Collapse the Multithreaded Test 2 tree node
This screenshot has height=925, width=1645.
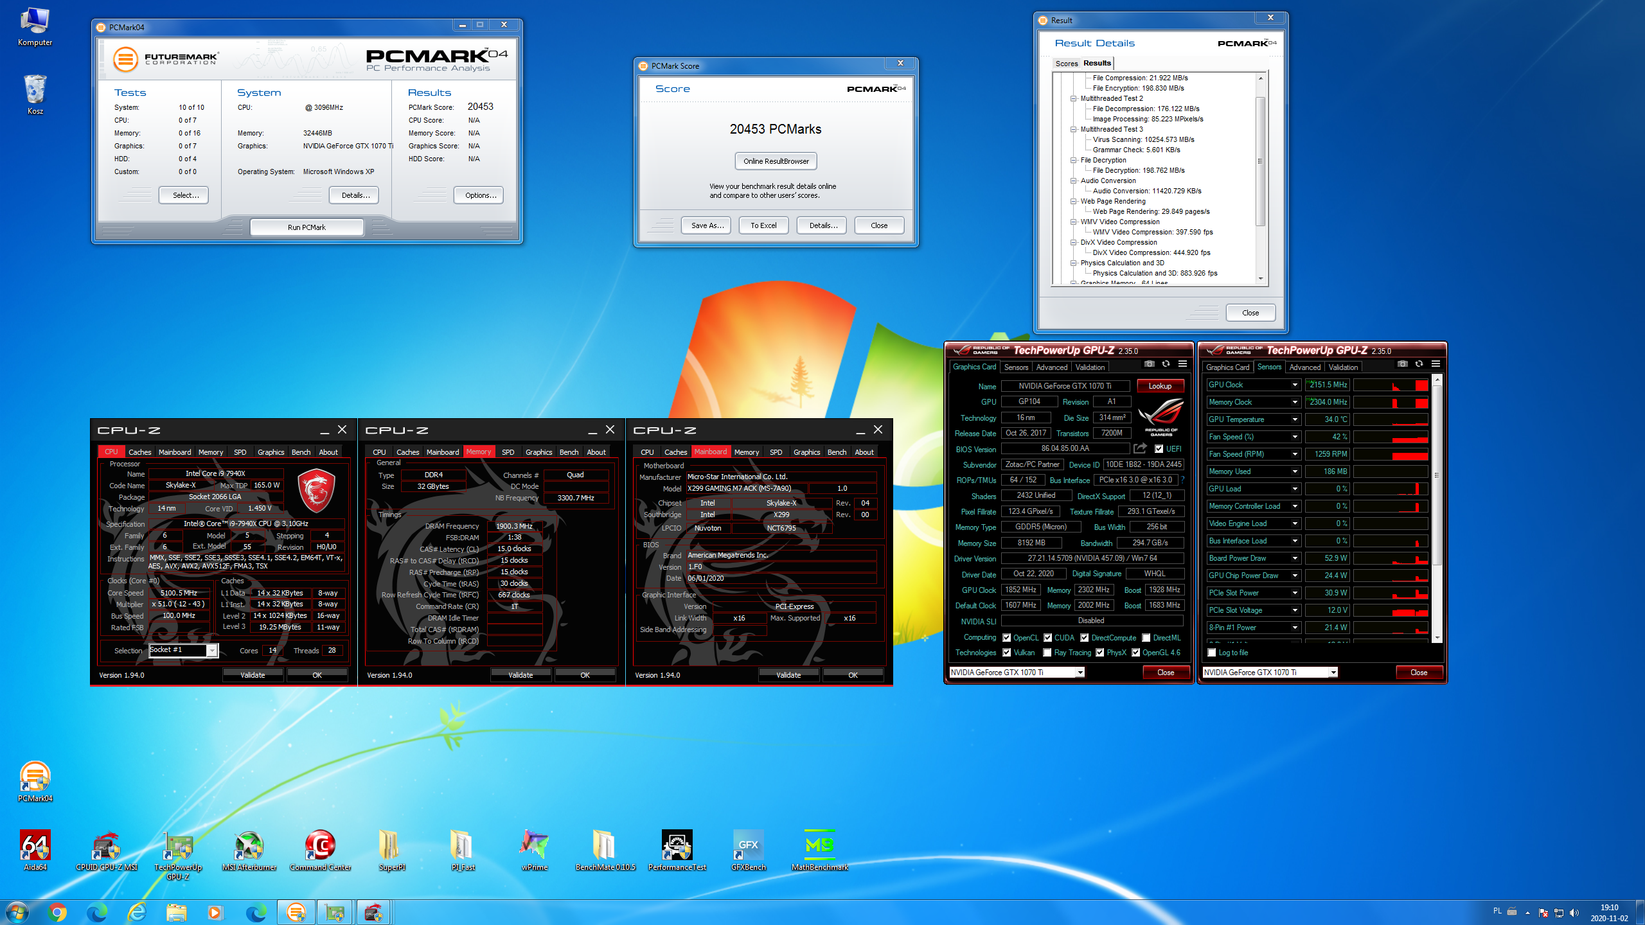click(1073, 98)
